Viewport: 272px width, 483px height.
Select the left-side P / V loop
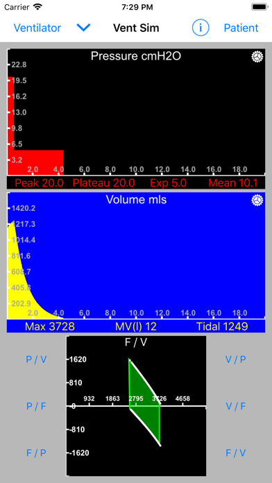(36, 359)
